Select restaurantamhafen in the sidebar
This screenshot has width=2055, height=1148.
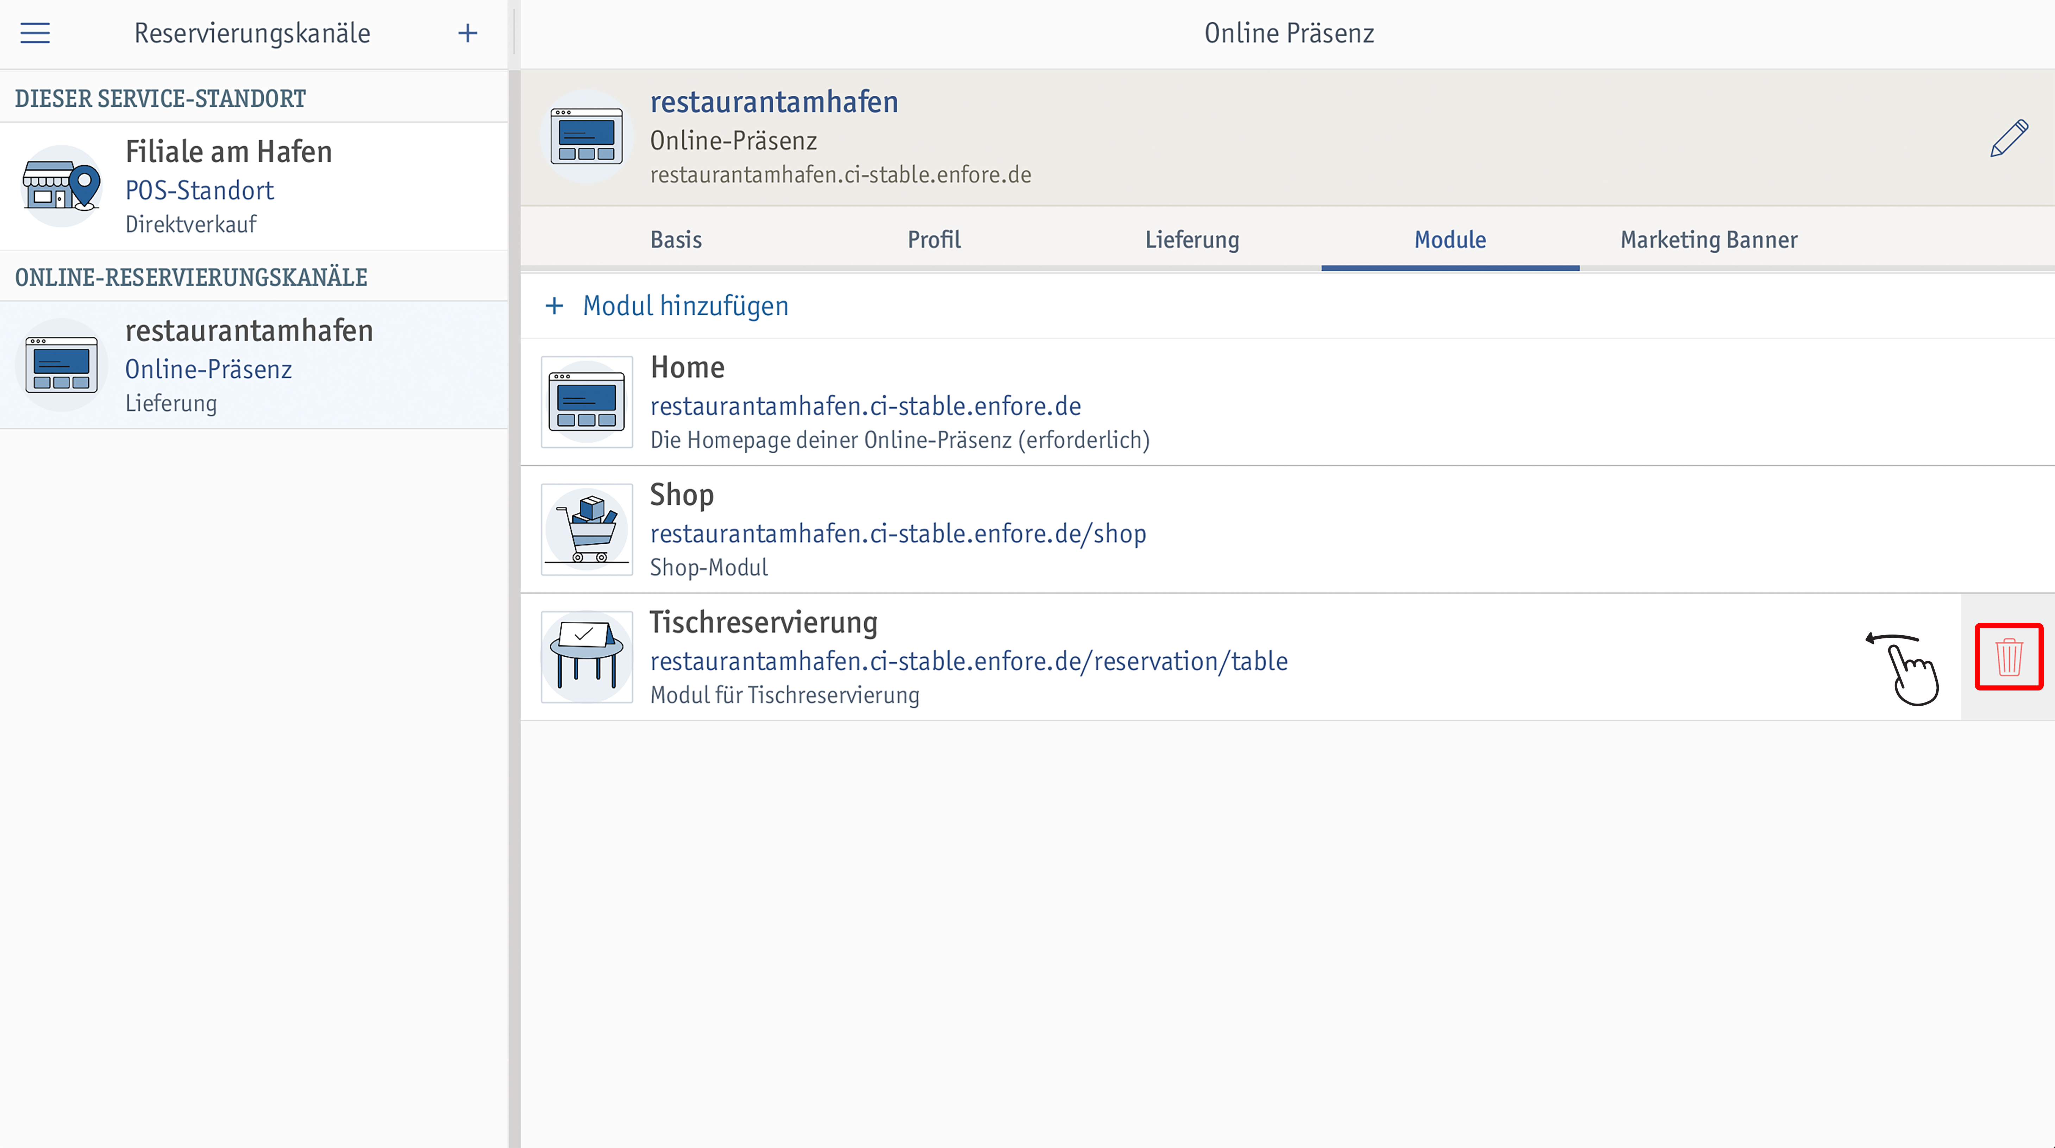(254, 365)
